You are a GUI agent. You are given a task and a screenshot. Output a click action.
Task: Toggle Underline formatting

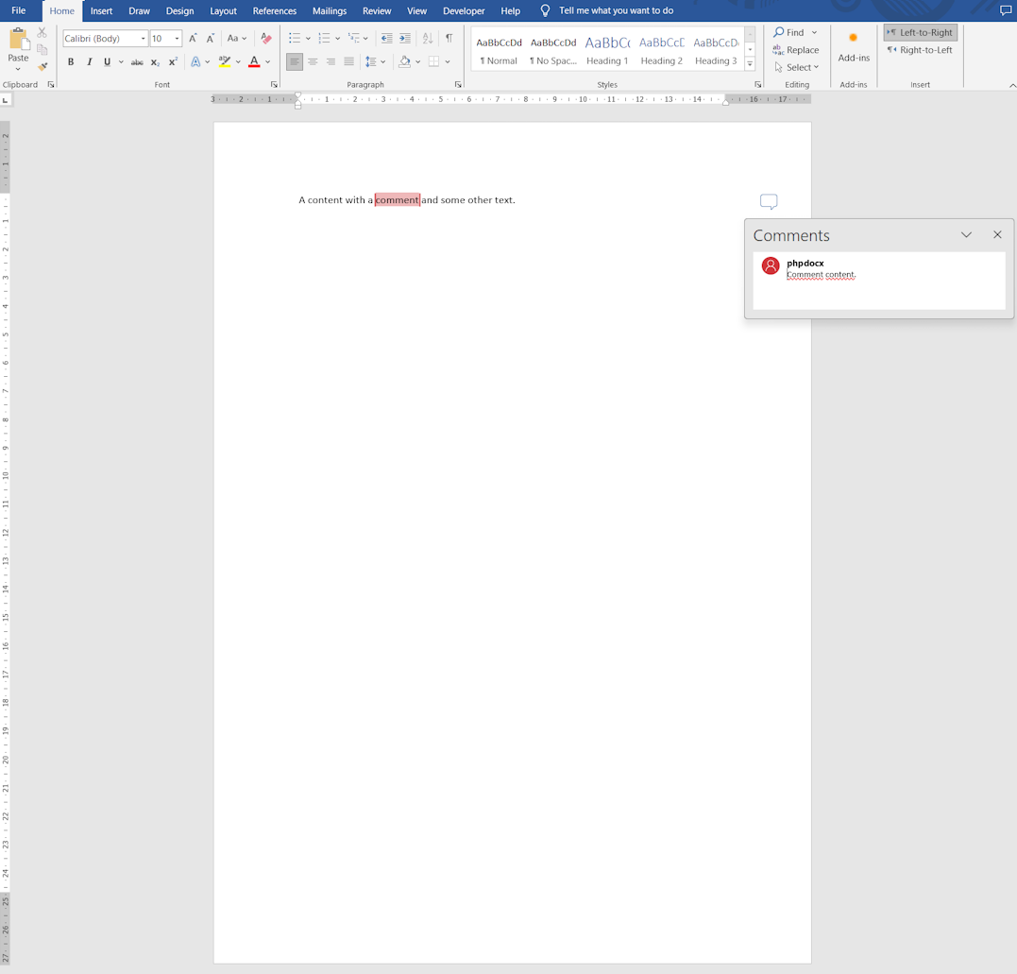(107, 61)
